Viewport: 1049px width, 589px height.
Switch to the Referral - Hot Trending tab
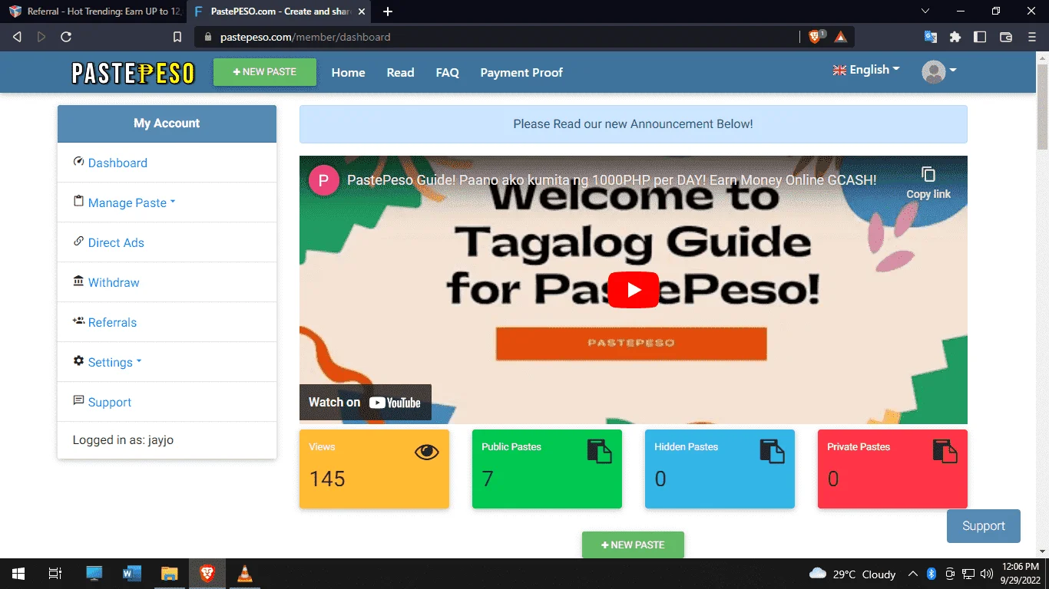(x=93, y=12)
